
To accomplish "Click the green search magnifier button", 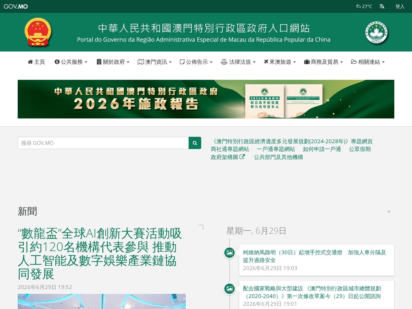I will point(195,143).
